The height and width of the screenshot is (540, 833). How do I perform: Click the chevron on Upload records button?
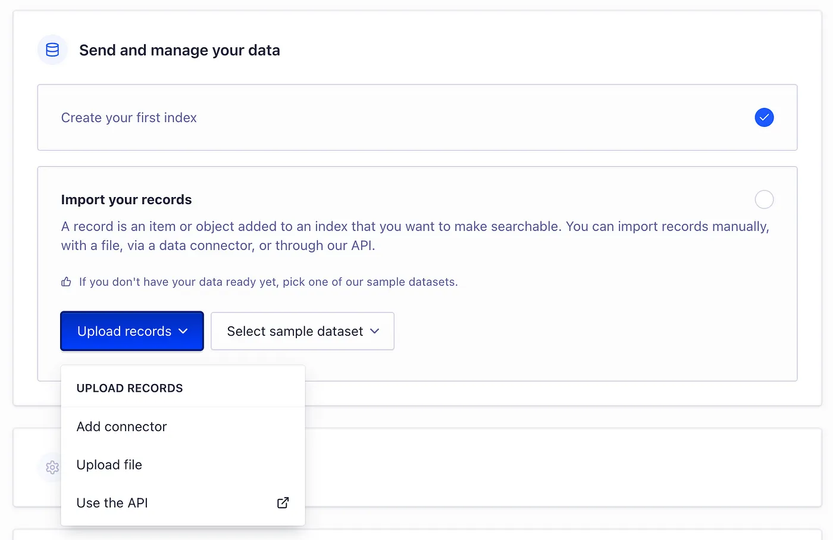tap(183, 331)
